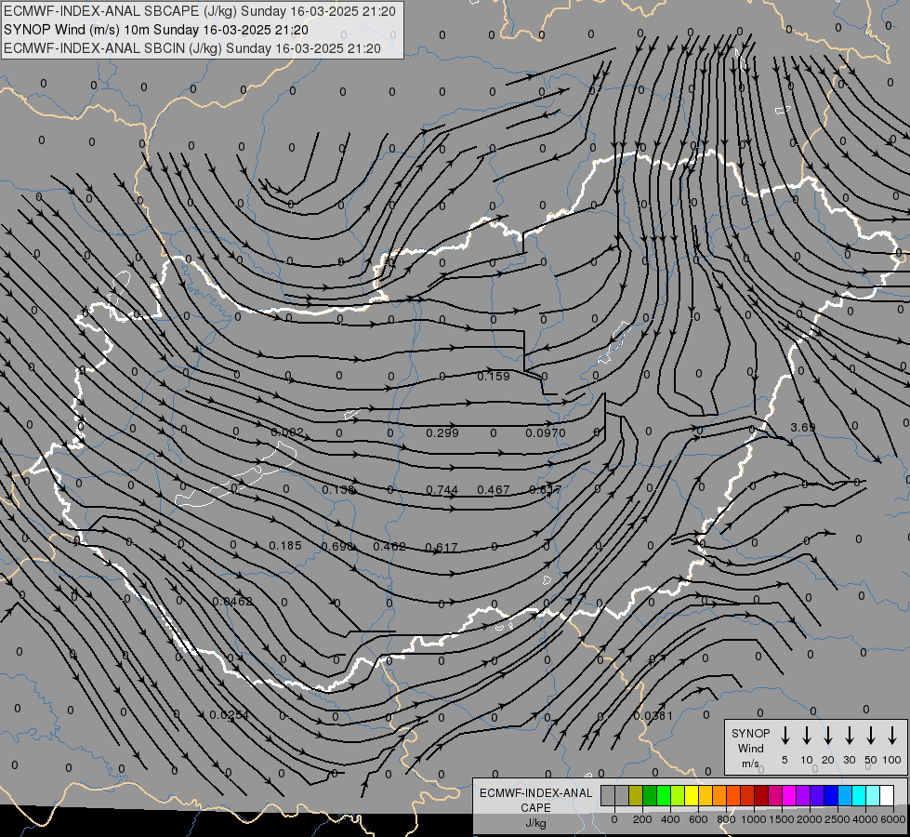Click the 0.0462 CAPE value on map
This screenshot has width=910, height=837.
[x=232, y=601]
